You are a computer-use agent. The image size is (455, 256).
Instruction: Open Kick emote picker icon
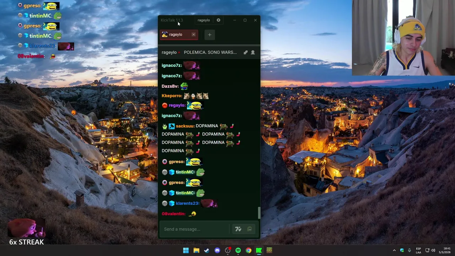(250, 229)
